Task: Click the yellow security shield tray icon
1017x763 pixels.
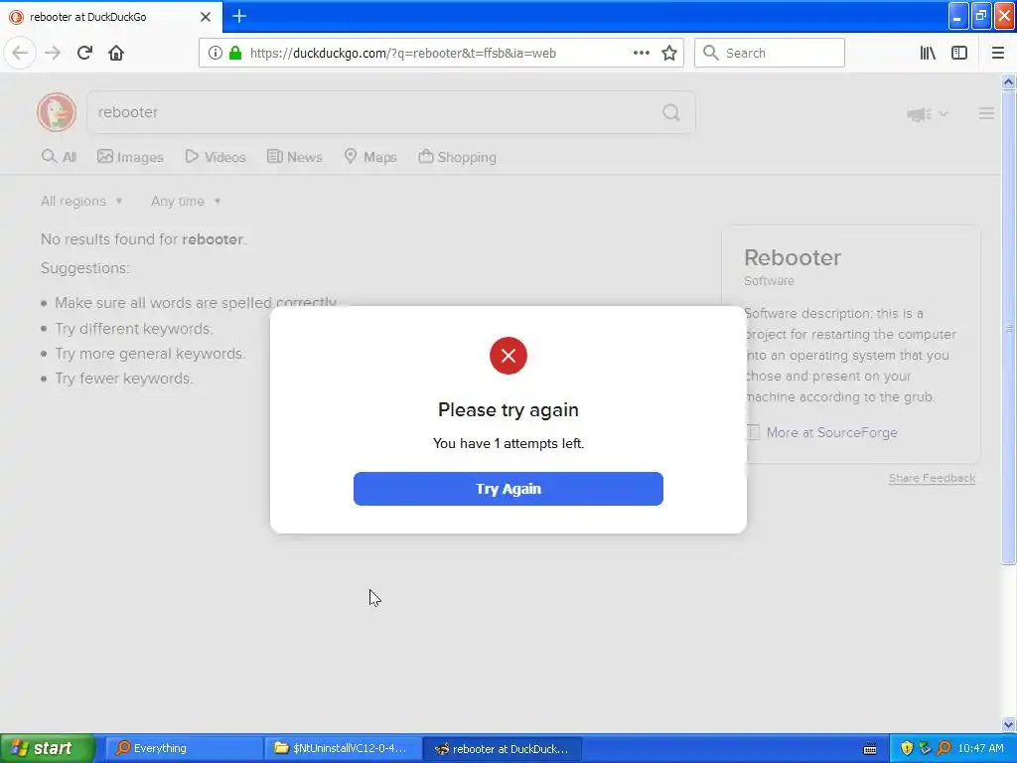Action: click(907, 748)
